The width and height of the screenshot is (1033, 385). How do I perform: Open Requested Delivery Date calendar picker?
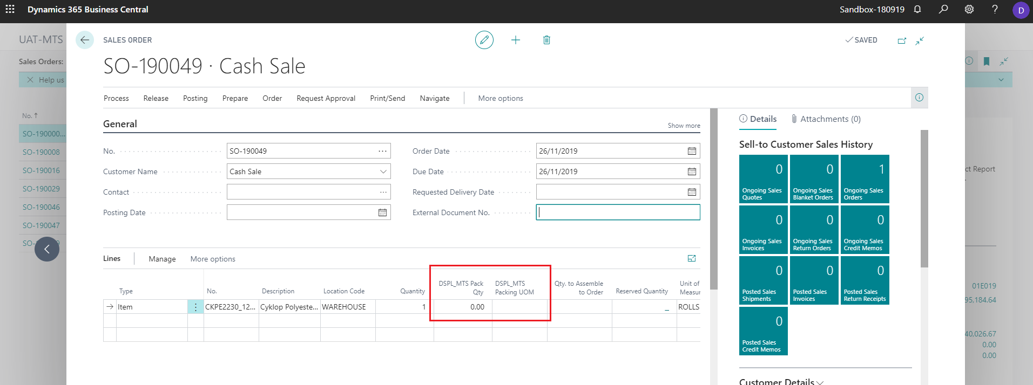coord(692,192)
